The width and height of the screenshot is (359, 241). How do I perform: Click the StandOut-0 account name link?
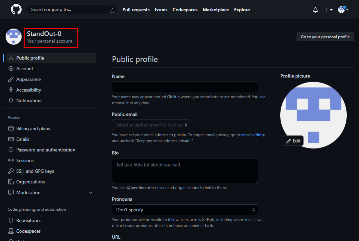(44, 34)
